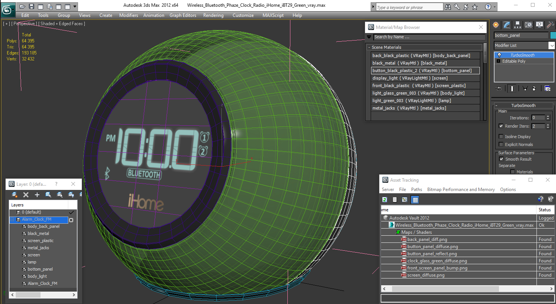Click Make Unique icon under modifier stack
556x304 pixels.
(x=524, y=89)
